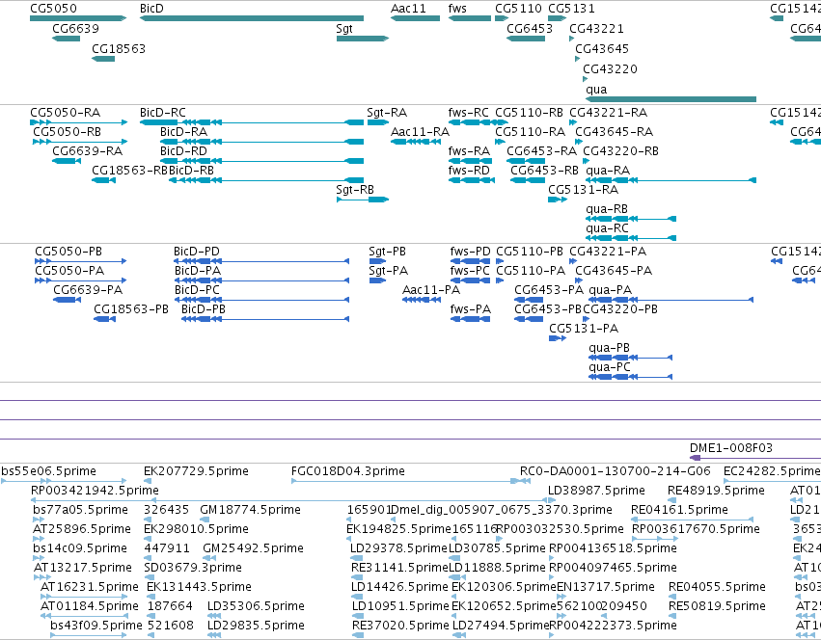Select protein CG5131-PA
Screen dimensions: 821x640
tap(558, 338)
